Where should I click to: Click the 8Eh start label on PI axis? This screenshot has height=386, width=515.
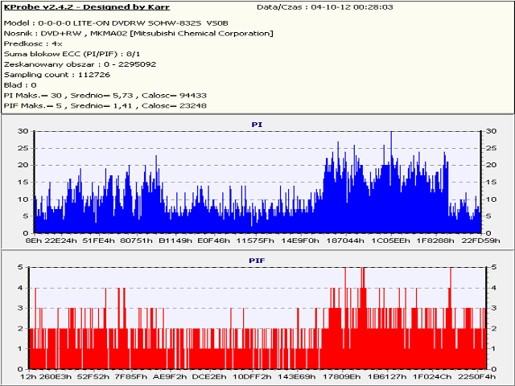pyautogui.click(x=34, y=240)
